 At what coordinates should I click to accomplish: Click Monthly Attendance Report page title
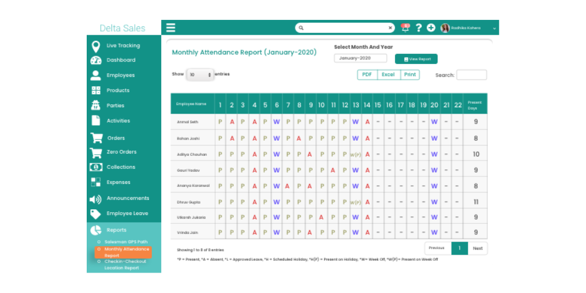point(244,52)
